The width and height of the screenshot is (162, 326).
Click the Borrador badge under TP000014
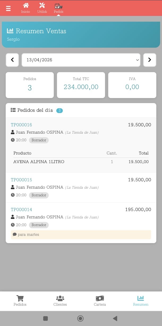pyautogui.click(x=39, y=225)
